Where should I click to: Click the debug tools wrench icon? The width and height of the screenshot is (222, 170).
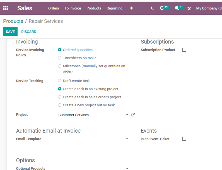click(x=189, y=8)
